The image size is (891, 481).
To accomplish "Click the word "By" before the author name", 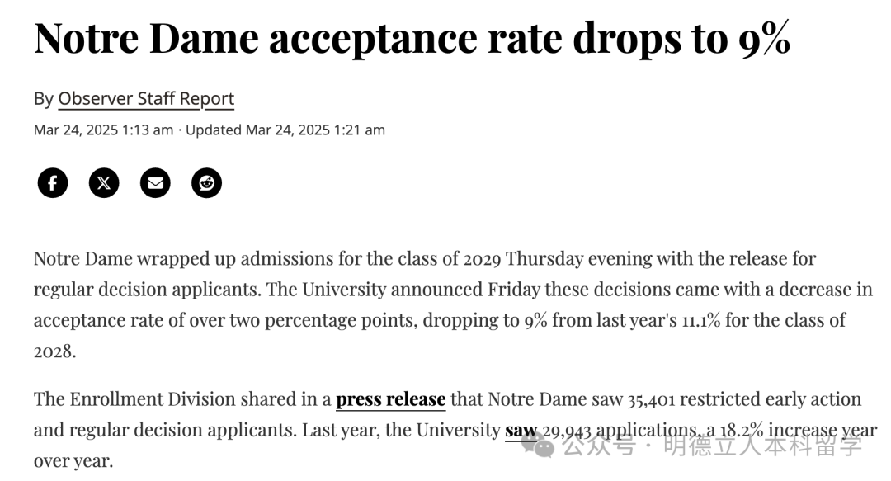I will [44, 99].
